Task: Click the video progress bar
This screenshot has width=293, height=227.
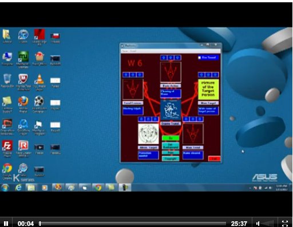Action: [x=133, y=224]
